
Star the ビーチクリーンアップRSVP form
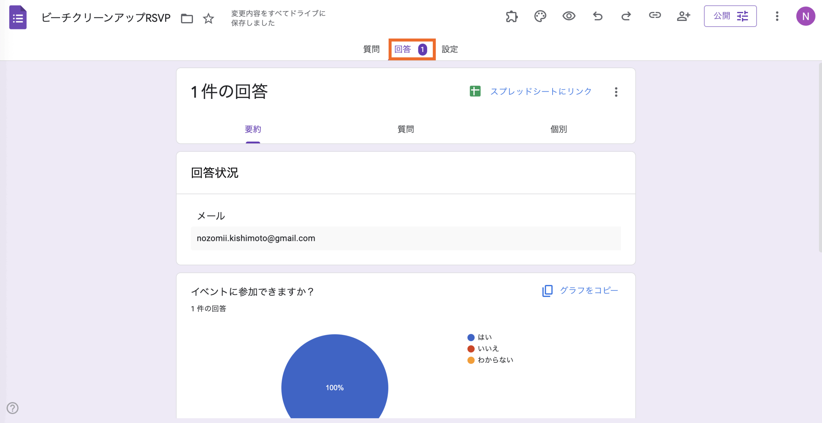click(208, 18)
